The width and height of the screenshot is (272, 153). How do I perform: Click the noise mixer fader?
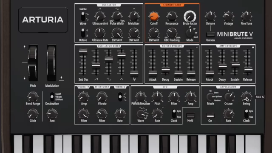click(134, 73)
